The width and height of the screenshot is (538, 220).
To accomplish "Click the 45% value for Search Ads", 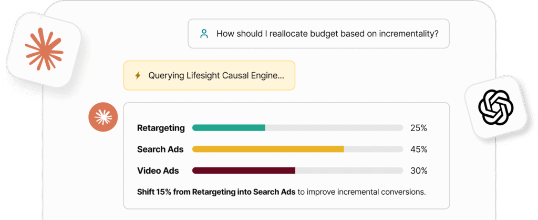I will coord(419,149).
